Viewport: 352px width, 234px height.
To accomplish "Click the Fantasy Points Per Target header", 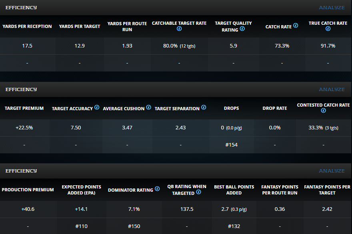I will pos(327,190).
